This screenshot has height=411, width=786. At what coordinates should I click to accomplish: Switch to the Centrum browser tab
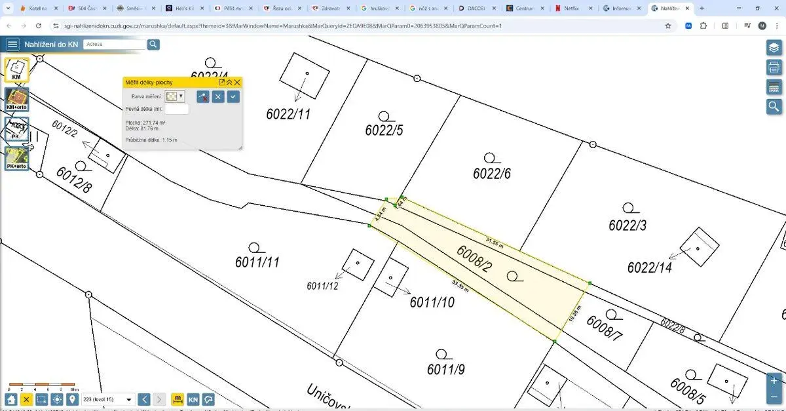(524, 9)
